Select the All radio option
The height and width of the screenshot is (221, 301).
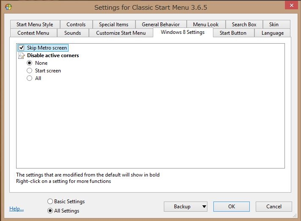click(x=29, y=78)
